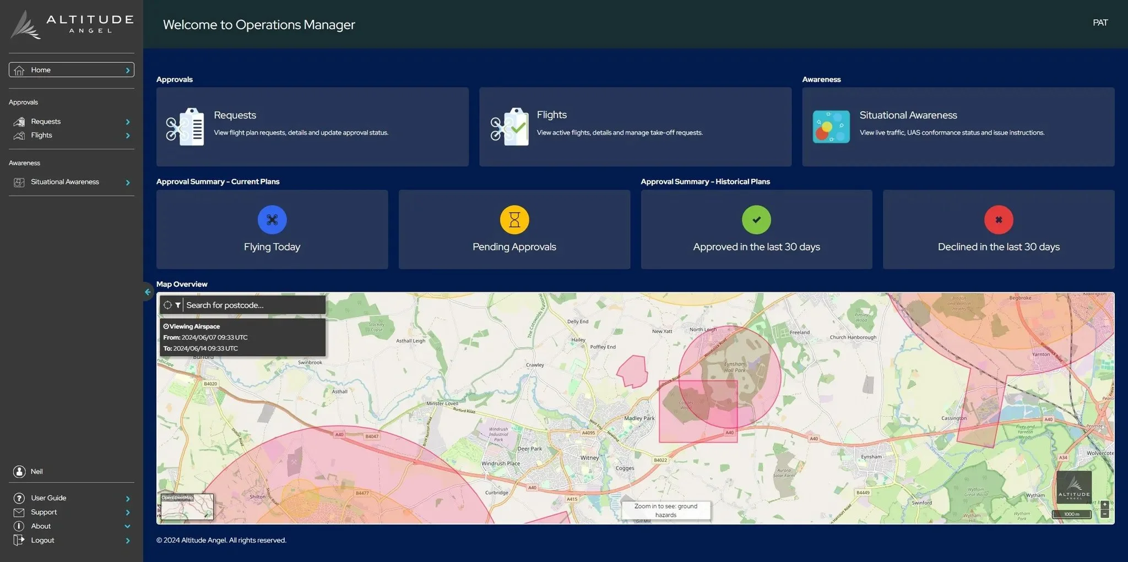1128x562 pixels.
Task: Open the Pending Approvals summary tile
Action: (514, 230)
